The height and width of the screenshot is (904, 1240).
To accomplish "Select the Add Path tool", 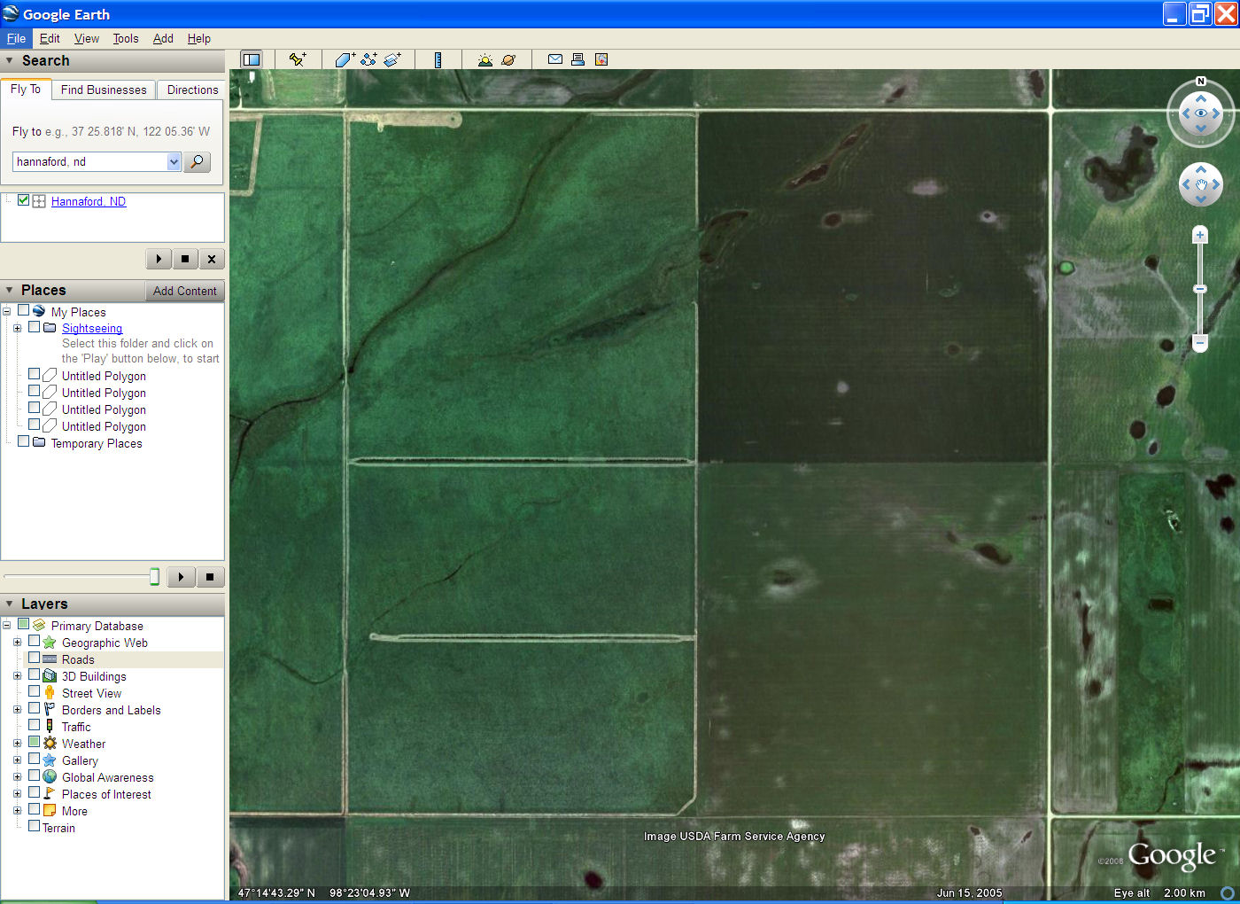I will pyautogui.click(x=368, y=59).
